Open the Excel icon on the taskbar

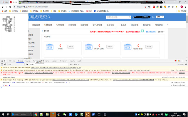[x=82, y=114]
